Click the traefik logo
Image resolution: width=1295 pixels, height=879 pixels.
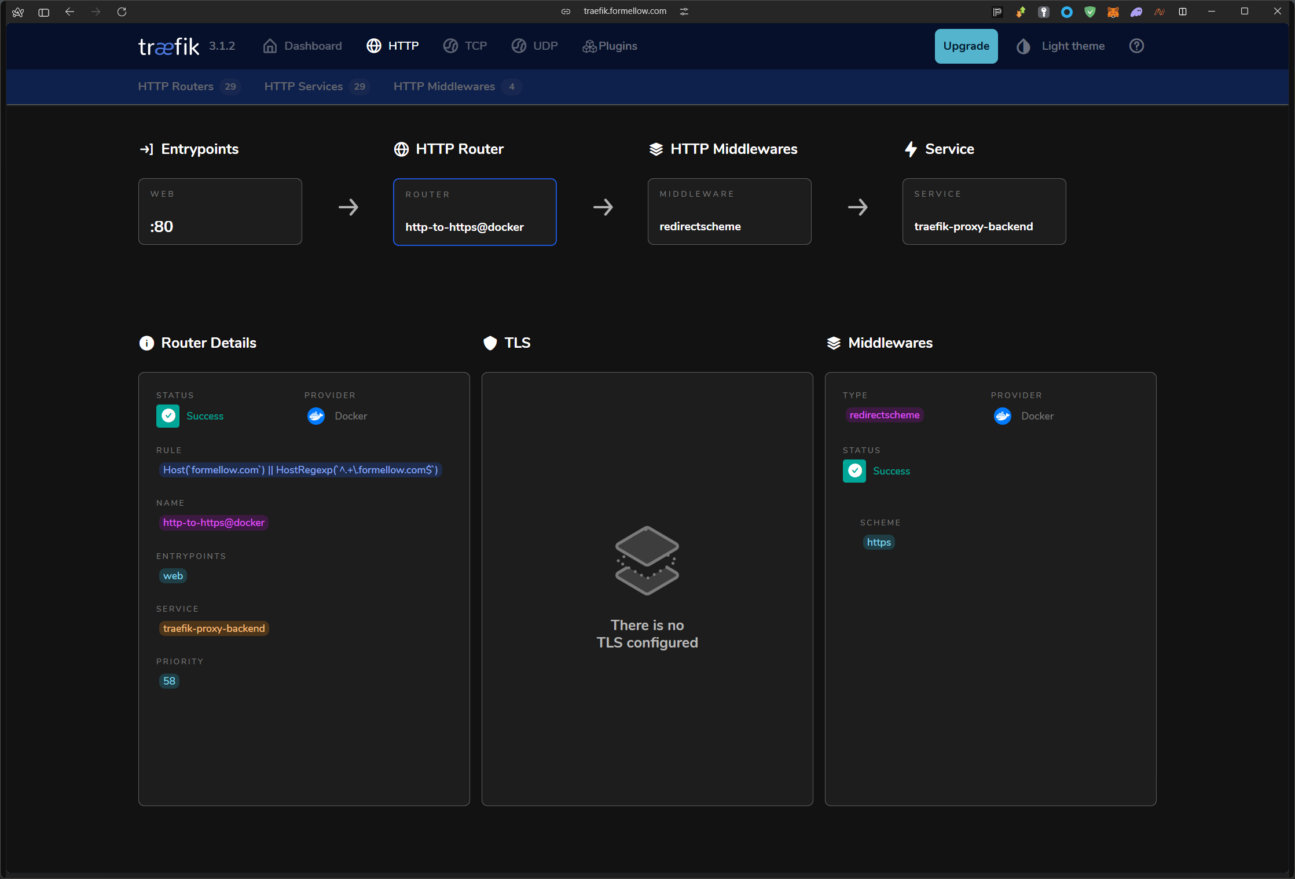pyautogui.click(x=168, y=46)
